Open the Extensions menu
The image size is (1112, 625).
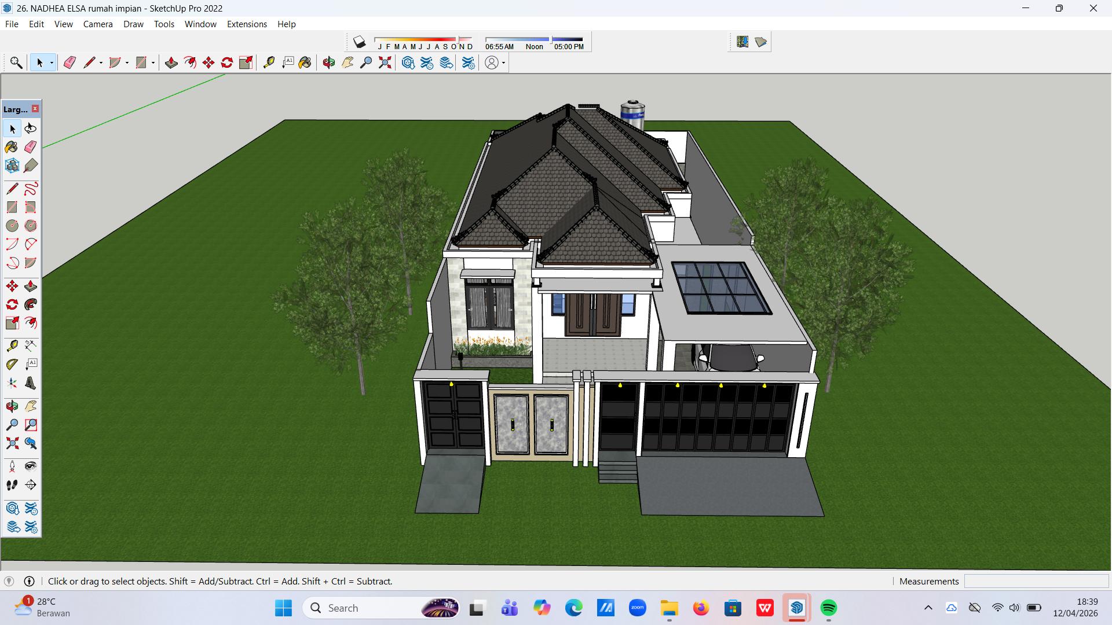pyautogui.click(x=247, y=24)
